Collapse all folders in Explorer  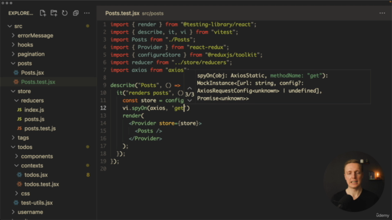(x=75, y=13)
